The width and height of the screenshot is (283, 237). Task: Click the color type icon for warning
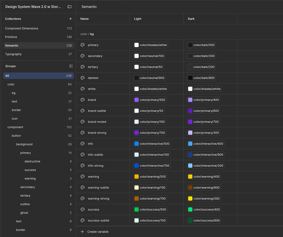pyautogui.click(x=83, y=177)
